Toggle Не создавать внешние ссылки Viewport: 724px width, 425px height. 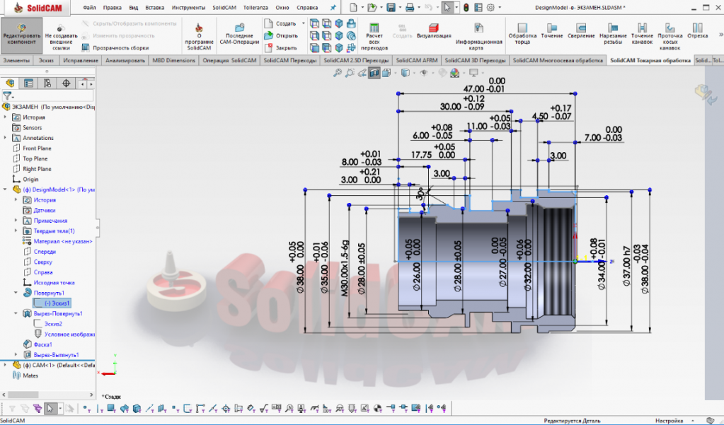[61, 36]
